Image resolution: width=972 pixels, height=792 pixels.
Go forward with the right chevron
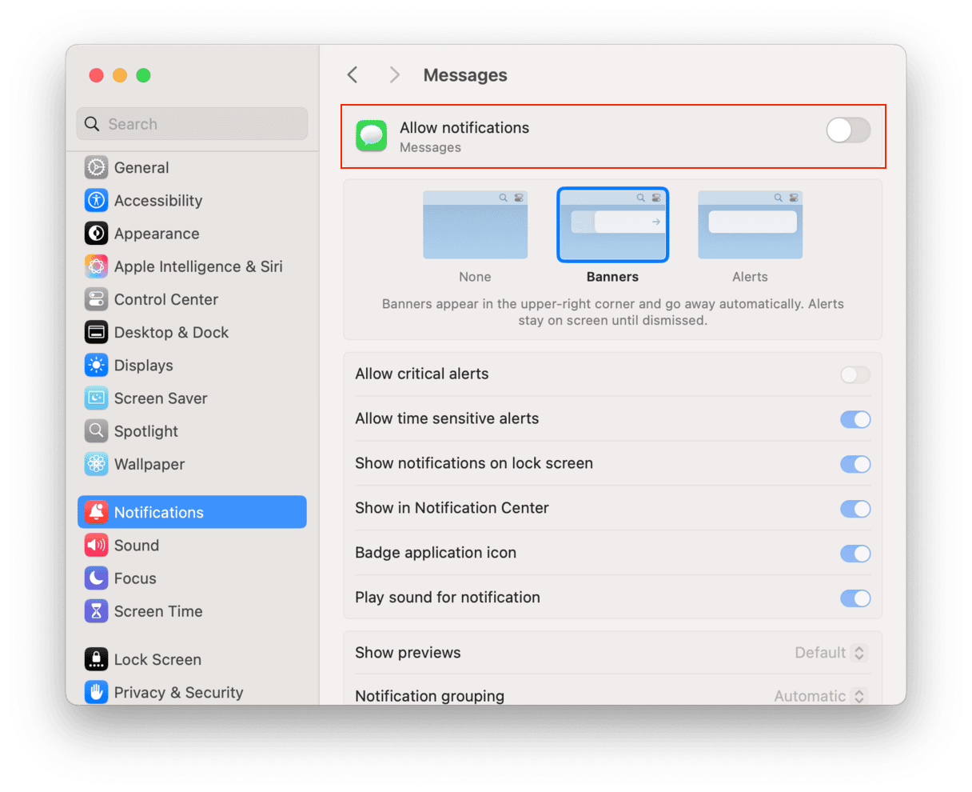[x=394, y=74]
